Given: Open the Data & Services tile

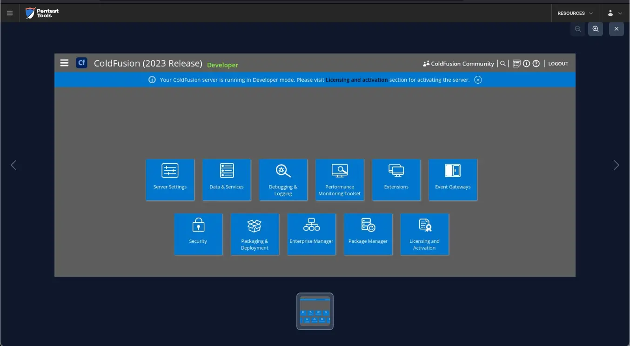Looking at the screenshot, I should click(x=227, y=180).
